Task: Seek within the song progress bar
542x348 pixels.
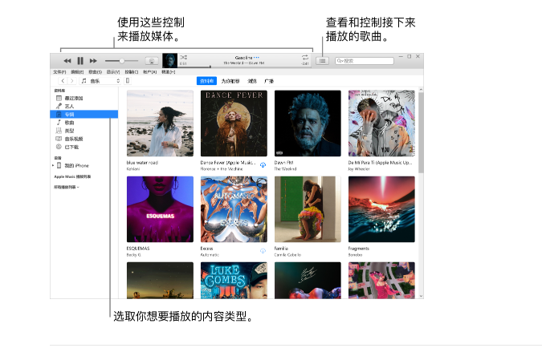Action: [x=246, y=67]
